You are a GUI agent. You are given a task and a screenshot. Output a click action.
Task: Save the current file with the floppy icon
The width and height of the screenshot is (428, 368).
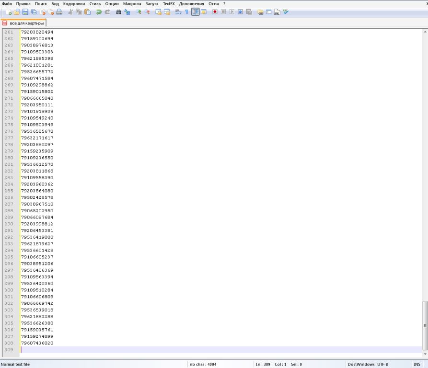(25, 11)
